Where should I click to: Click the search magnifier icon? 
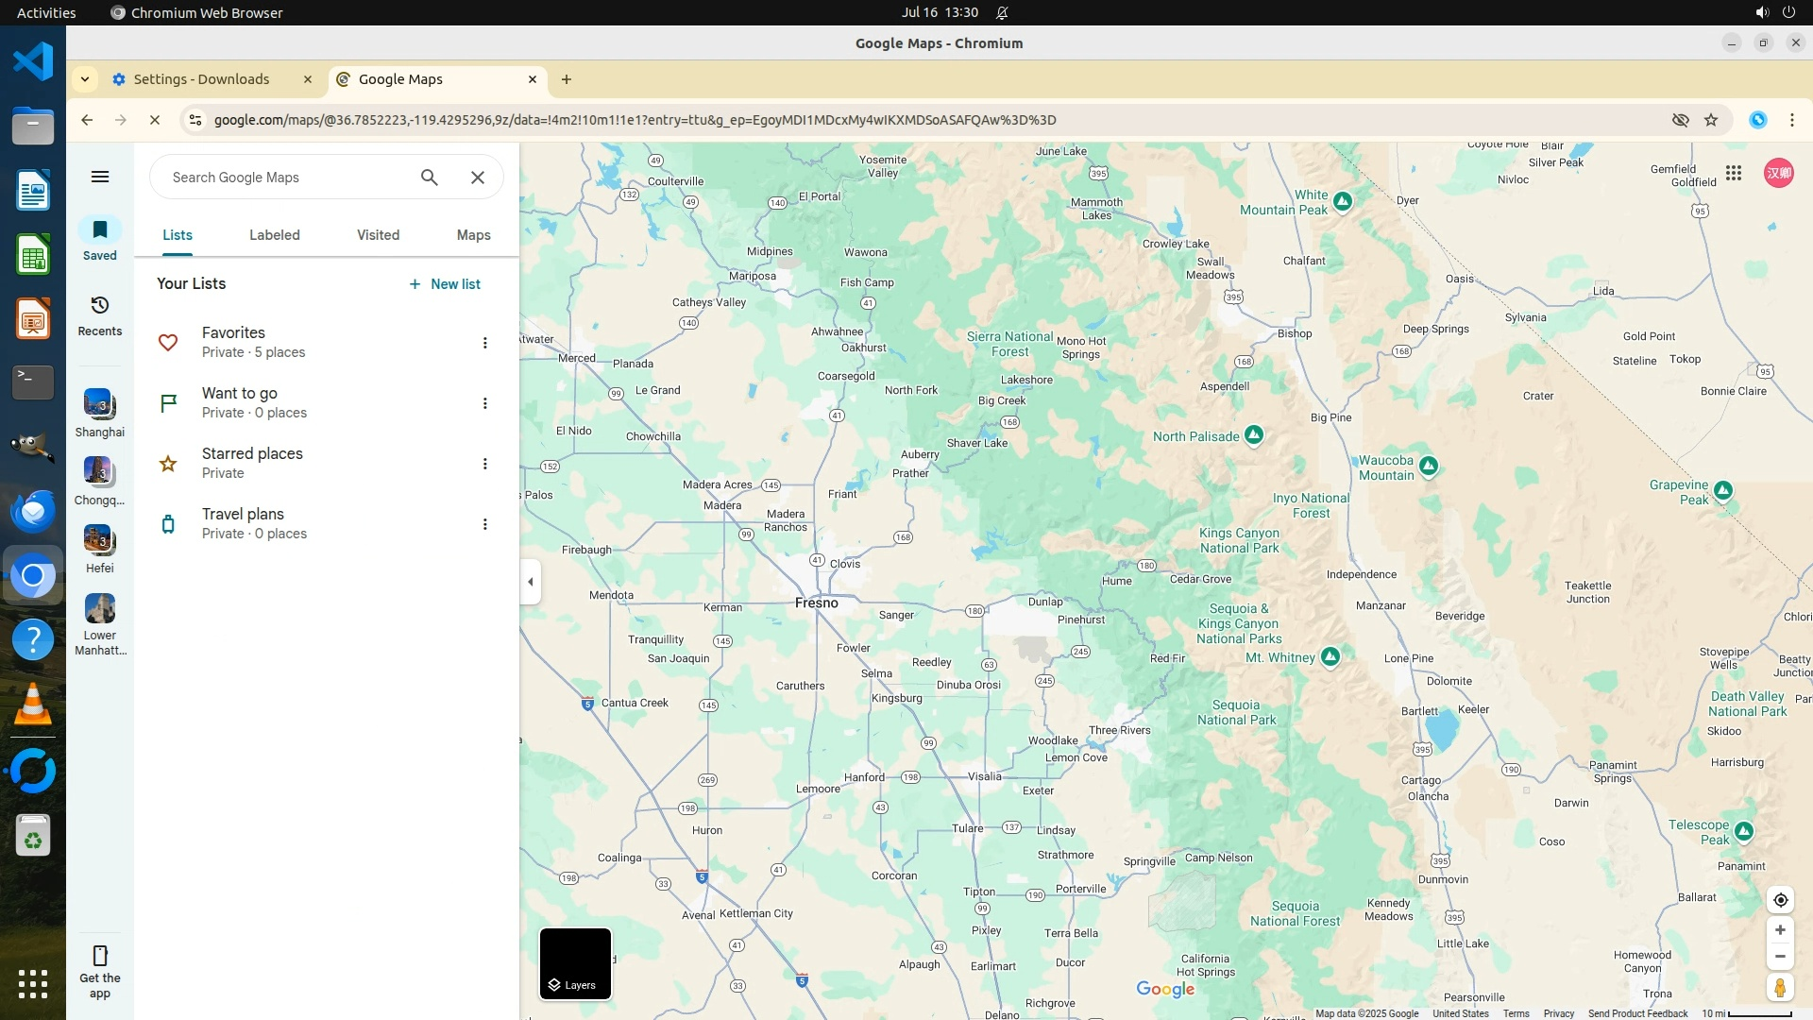430,178
